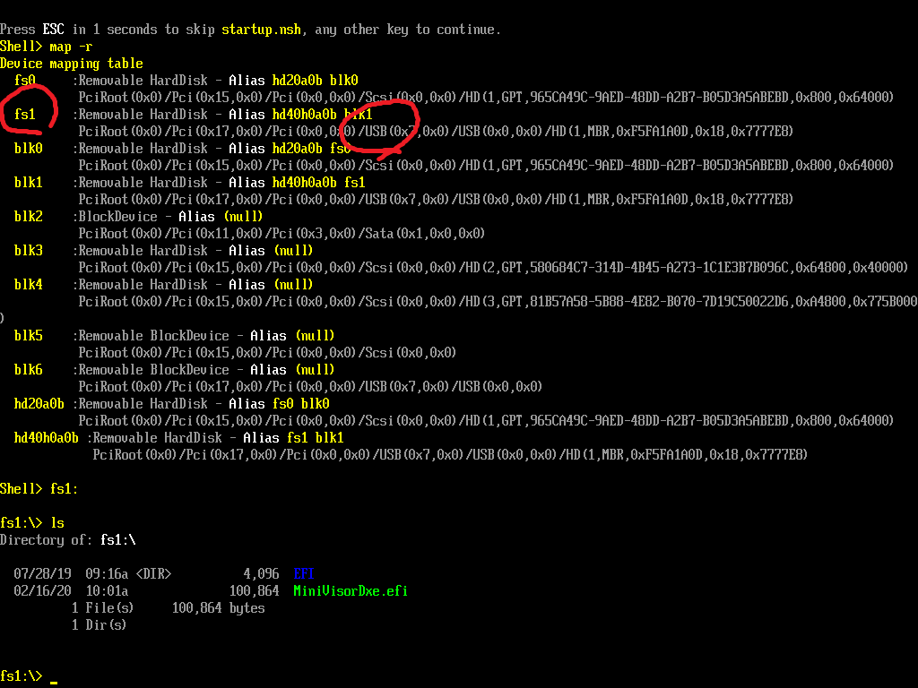Select the fs0 device mapping entry
Image resolution: width=918 pixels, height=688 pixels.
[x=23, y=80]
